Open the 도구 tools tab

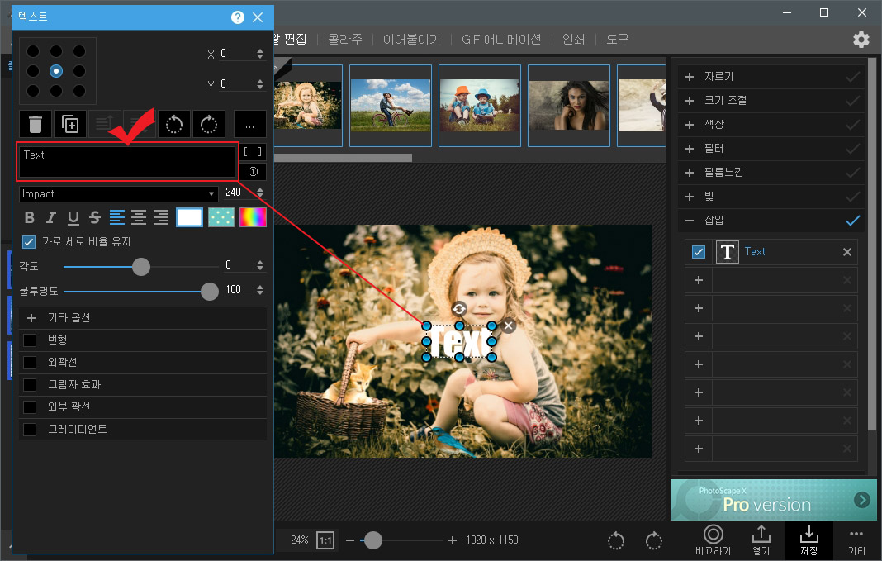point(617,40)
